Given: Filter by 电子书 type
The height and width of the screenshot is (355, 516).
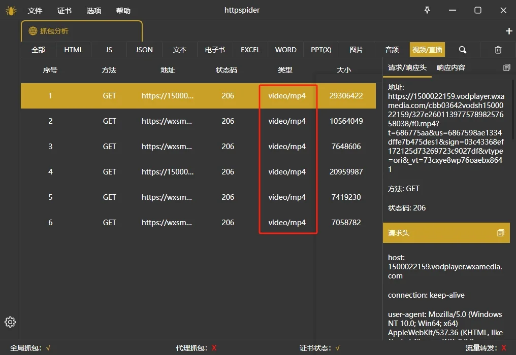Looking at the screenshot, I should pyautogui.click(x=215, y=50).
